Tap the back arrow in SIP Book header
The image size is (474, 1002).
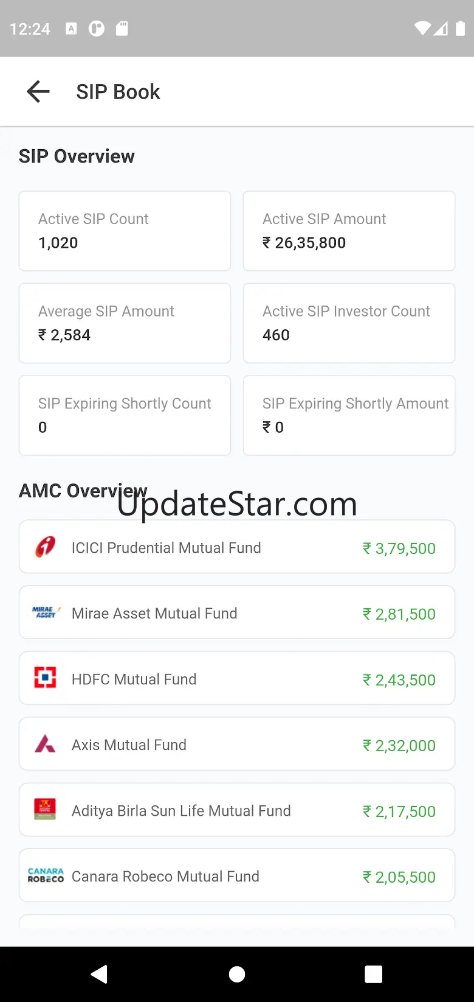pyautogui.click(x=38, y=92)
